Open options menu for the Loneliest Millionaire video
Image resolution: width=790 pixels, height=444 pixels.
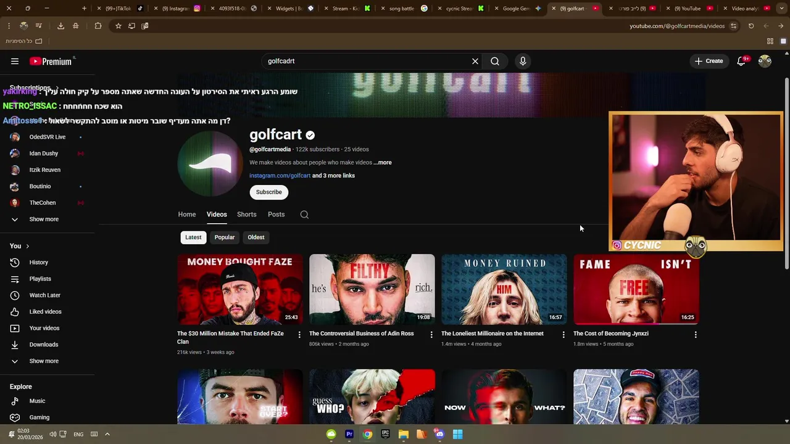563,334
